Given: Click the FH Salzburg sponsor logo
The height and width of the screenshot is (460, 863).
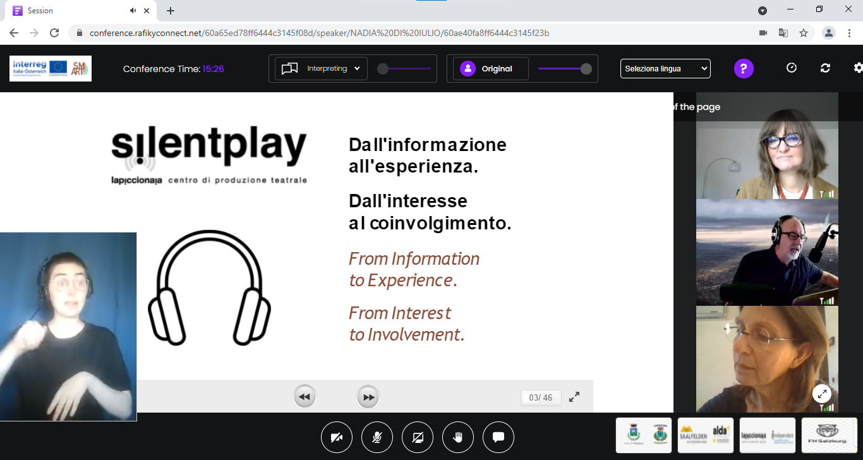Looking at the screenshot, I should 830,435.
